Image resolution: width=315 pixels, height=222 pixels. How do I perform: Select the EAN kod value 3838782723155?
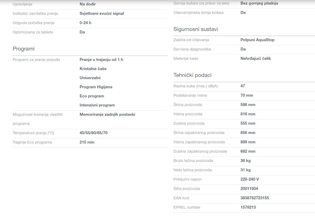tap(255, 198)
